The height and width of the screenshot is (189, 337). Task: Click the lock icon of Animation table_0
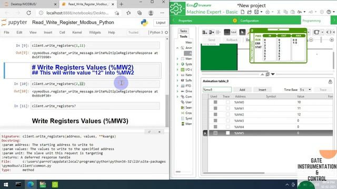(x=330, y=82)
